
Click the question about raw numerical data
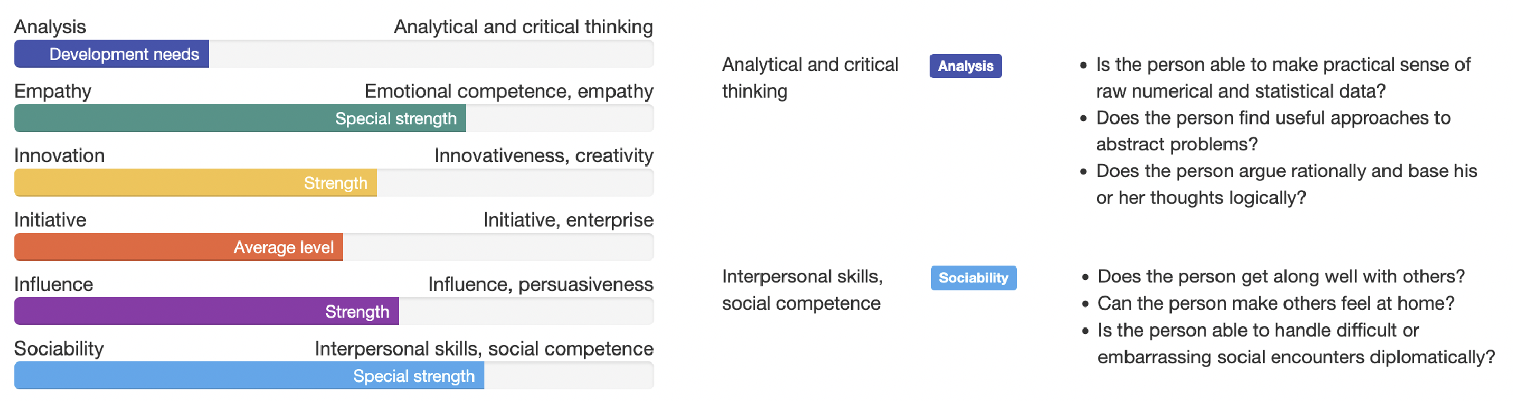pos(1283,78)
